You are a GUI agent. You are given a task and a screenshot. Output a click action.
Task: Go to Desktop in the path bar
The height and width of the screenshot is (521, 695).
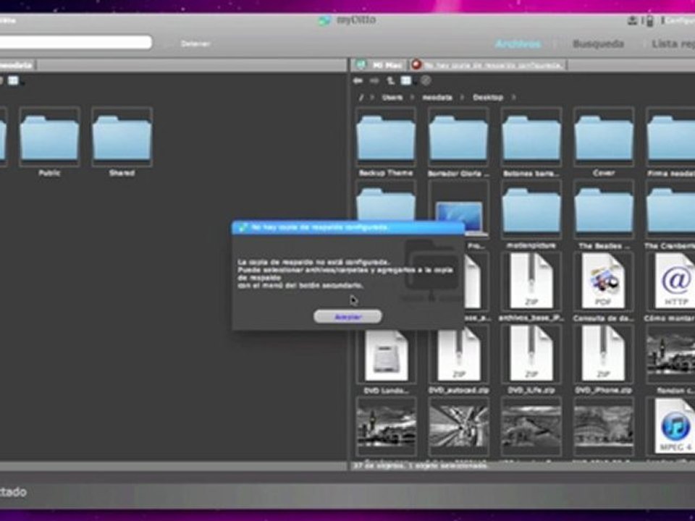point(488,97)
